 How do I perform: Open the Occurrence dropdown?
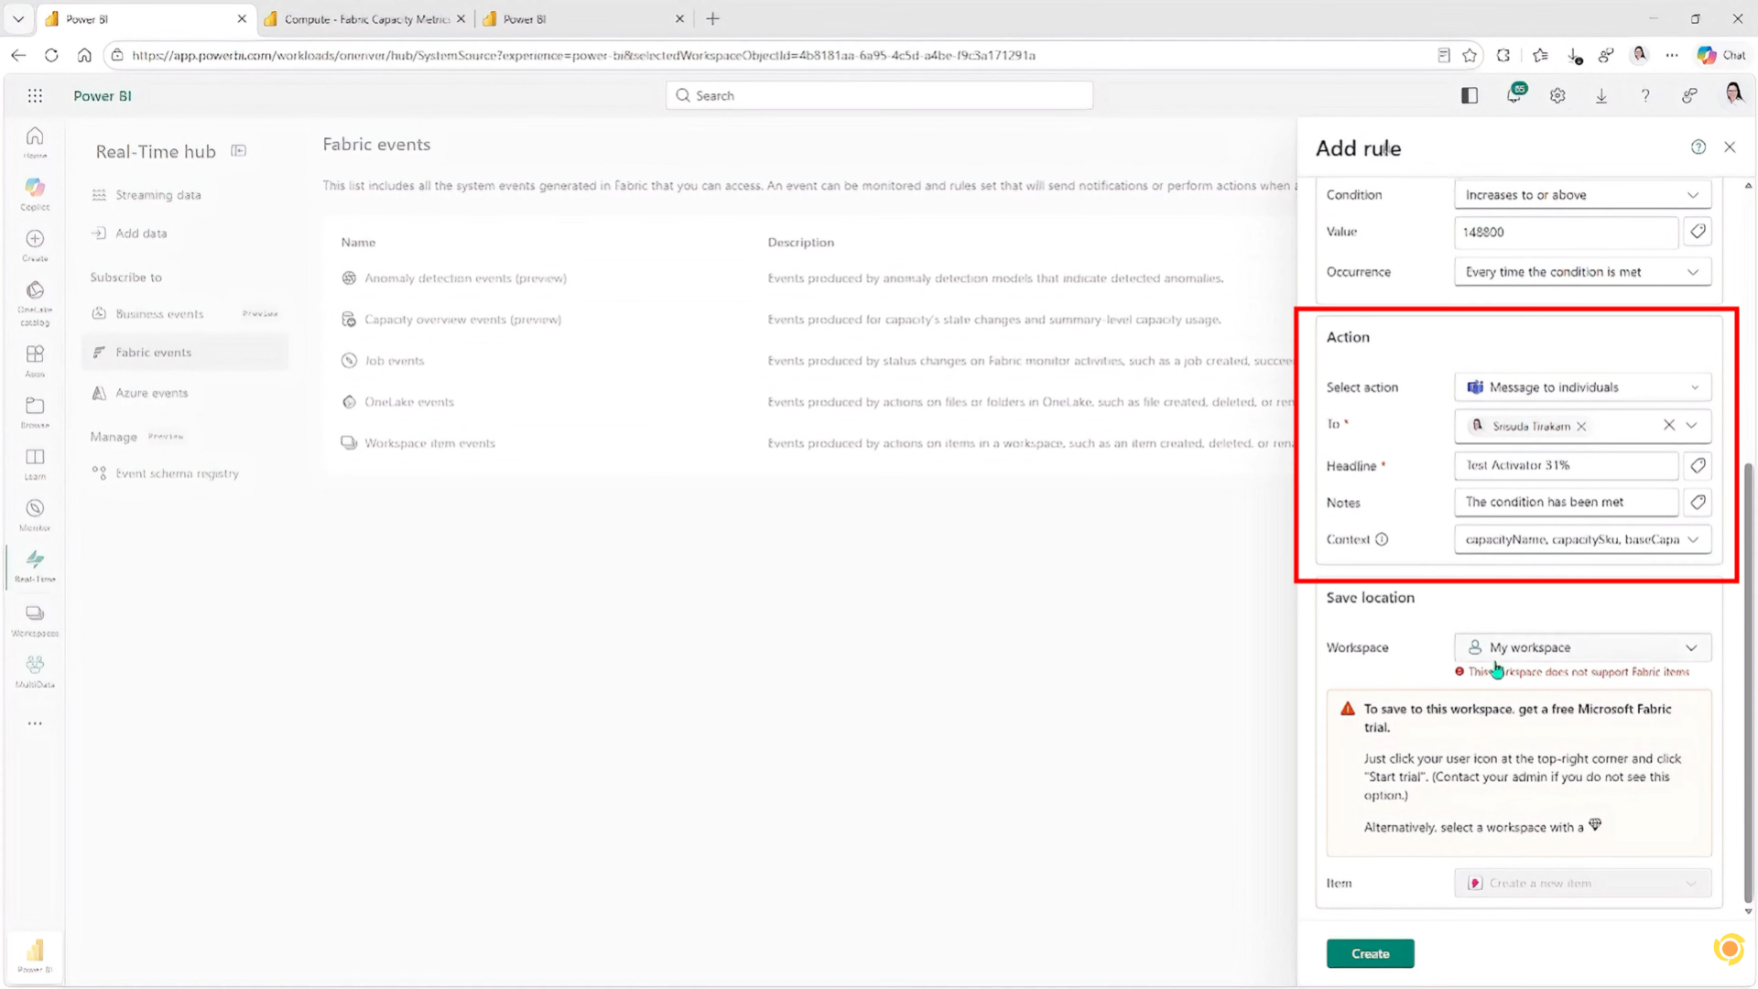1582,272
